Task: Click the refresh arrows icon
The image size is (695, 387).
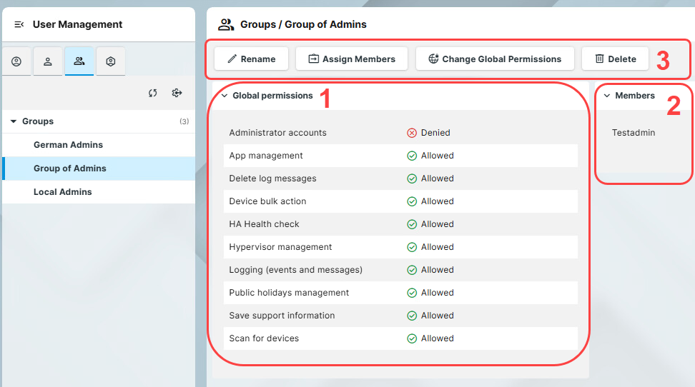Action: (x=153, y=93)
